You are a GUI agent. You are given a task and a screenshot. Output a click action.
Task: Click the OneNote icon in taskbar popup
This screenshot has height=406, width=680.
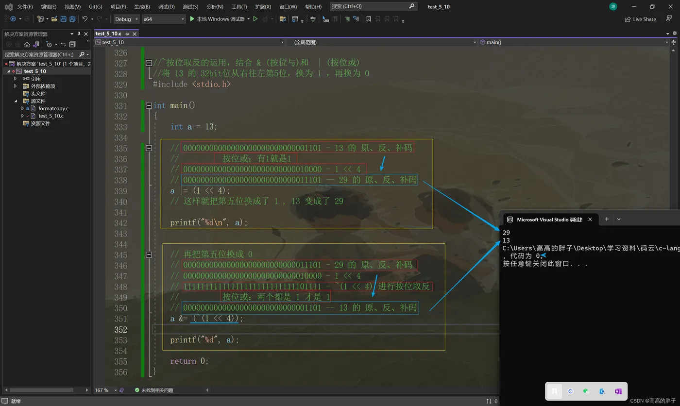pos(618,391)
